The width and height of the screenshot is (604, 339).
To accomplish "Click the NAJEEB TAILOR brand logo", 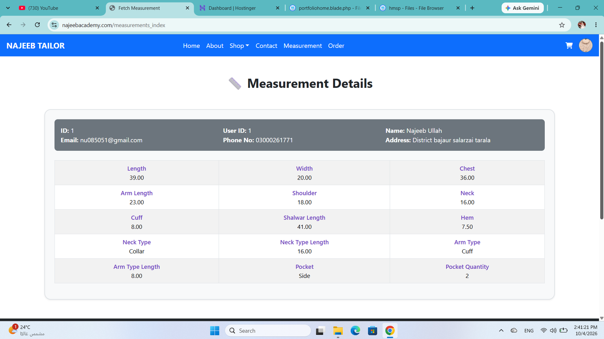I will click(x=35, y=46).
